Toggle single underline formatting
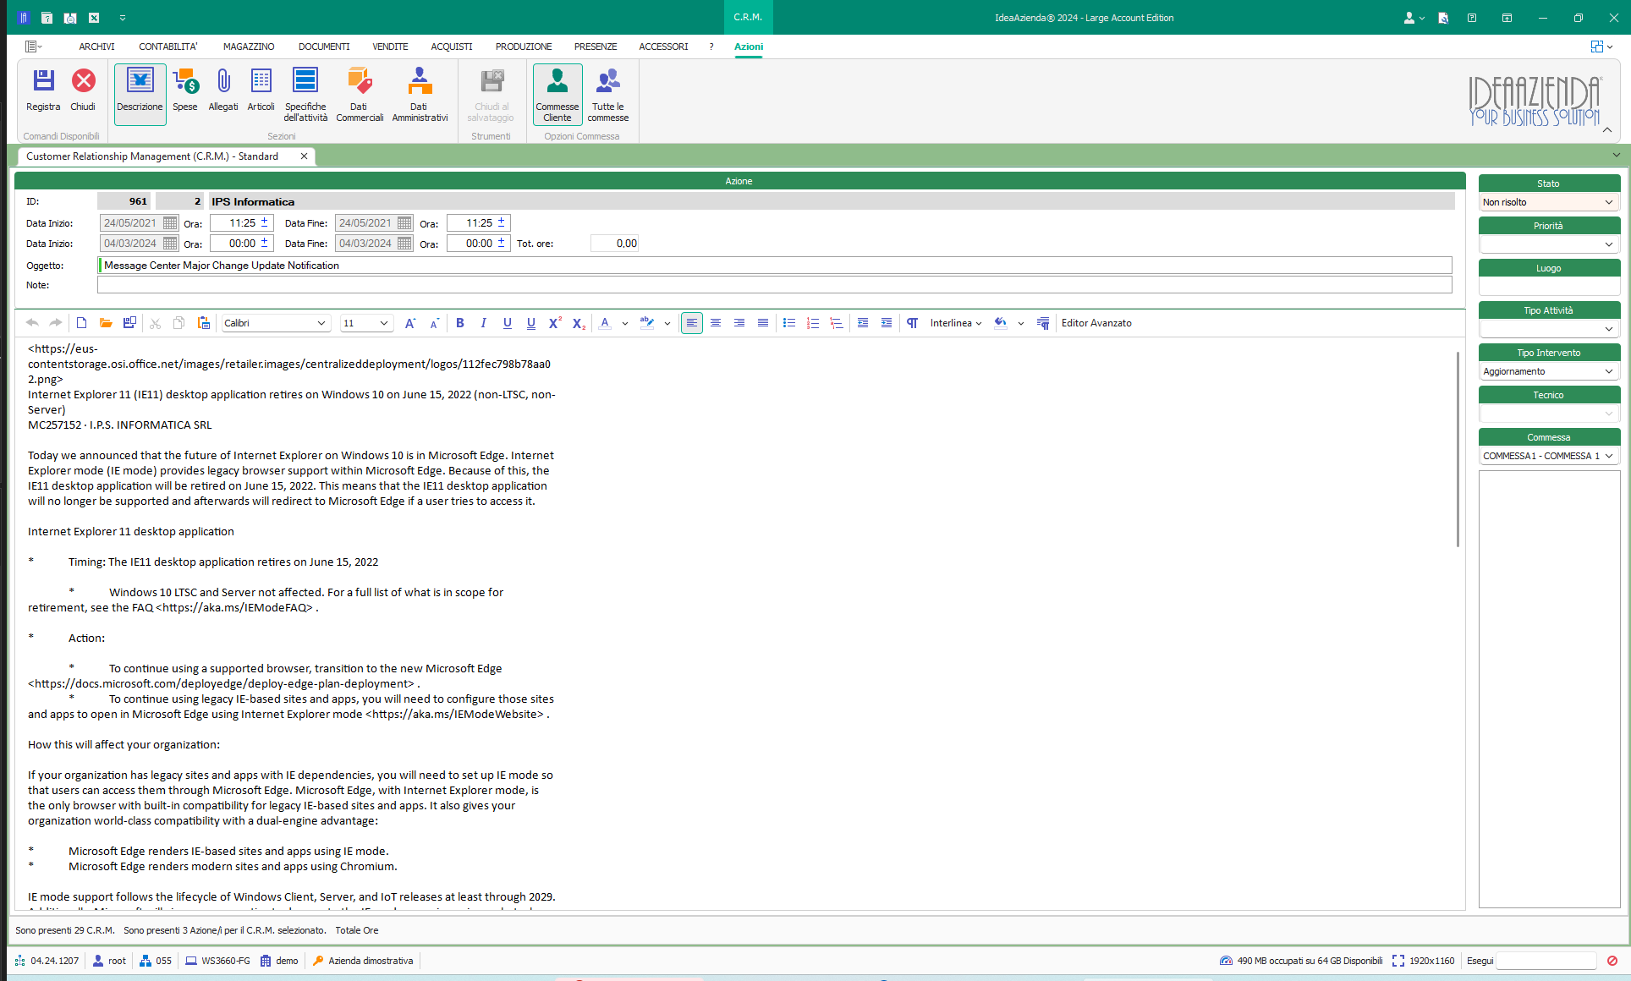This screenshot has height=981, width=1631. [x=508, y=323]
